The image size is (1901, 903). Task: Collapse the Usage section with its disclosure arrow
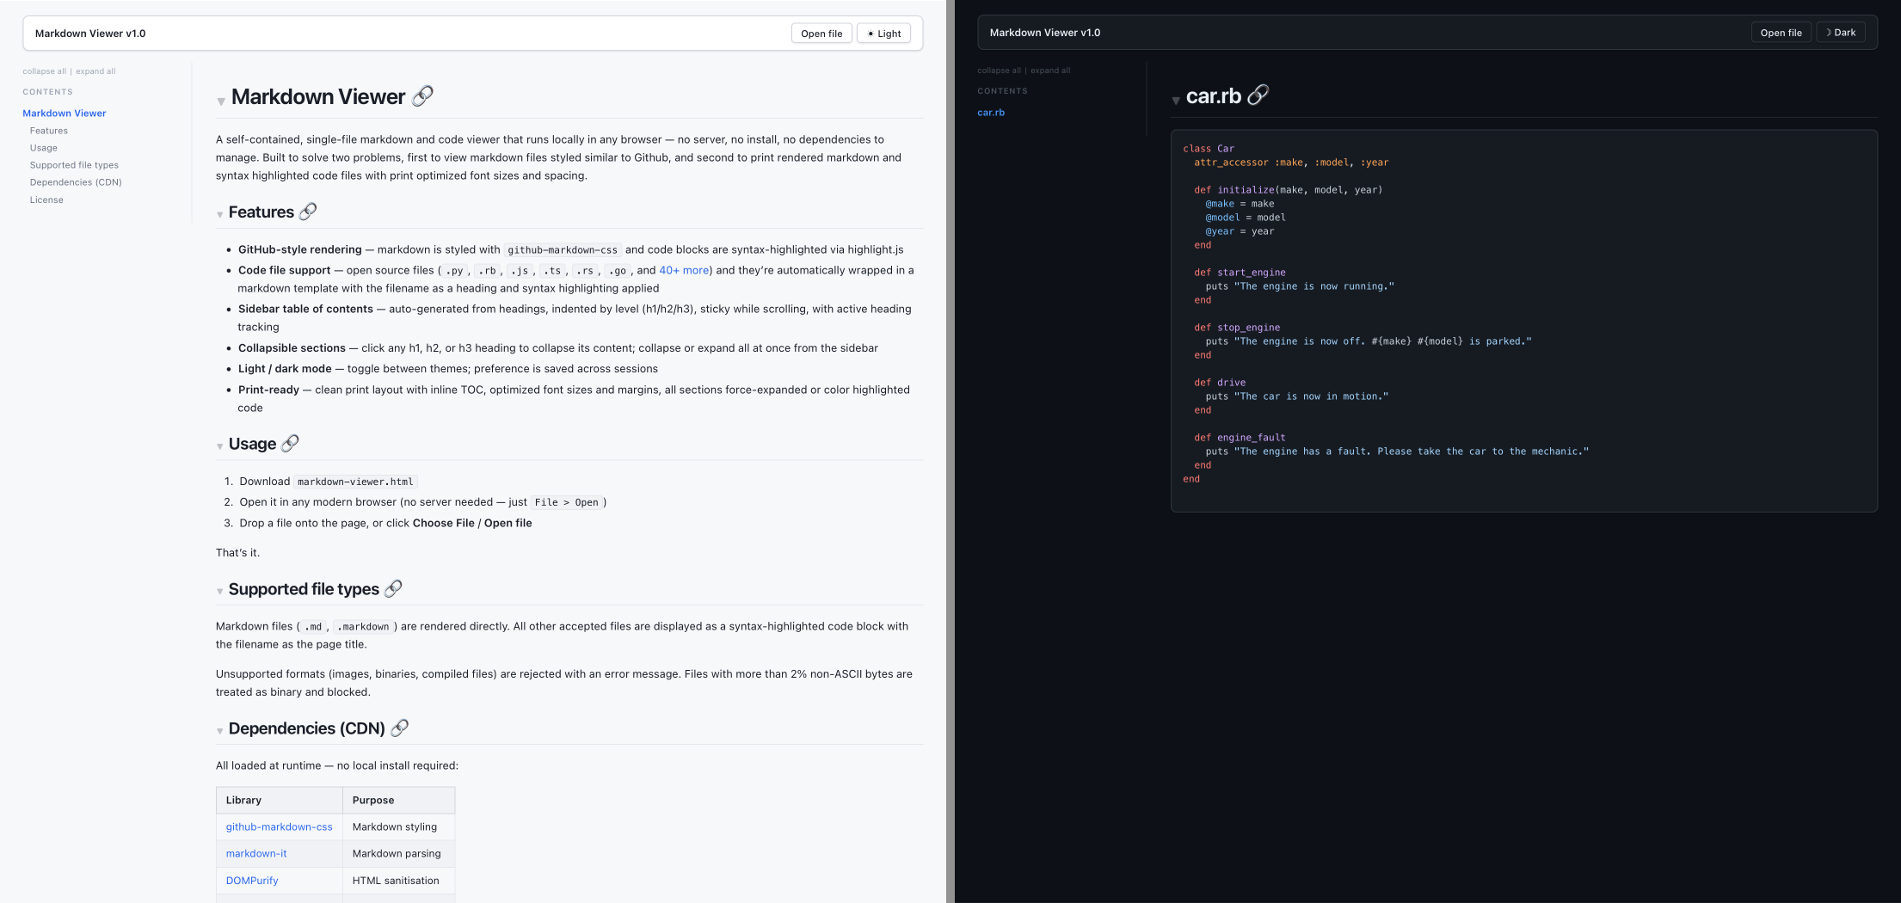click(220, 446)
